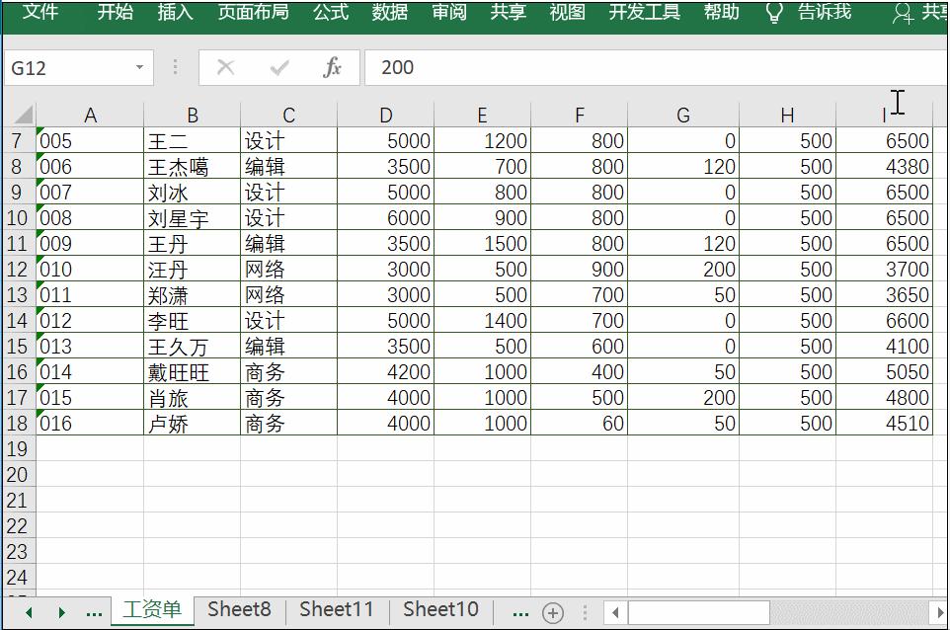Click the 告诉我 lightbulb icon
Screen dimensions: 950x630
click(x=773, y=14)
